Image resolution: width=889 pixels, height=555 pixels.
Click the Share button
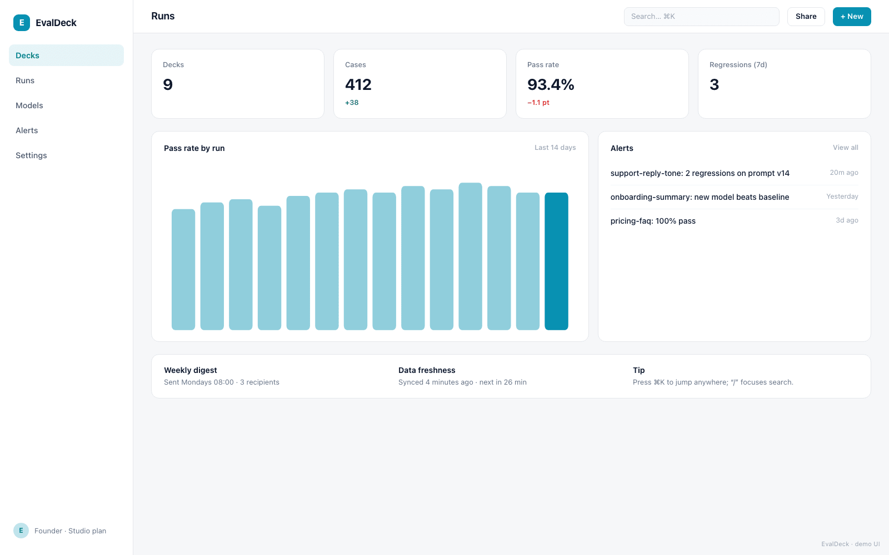[x=806, y=17]
